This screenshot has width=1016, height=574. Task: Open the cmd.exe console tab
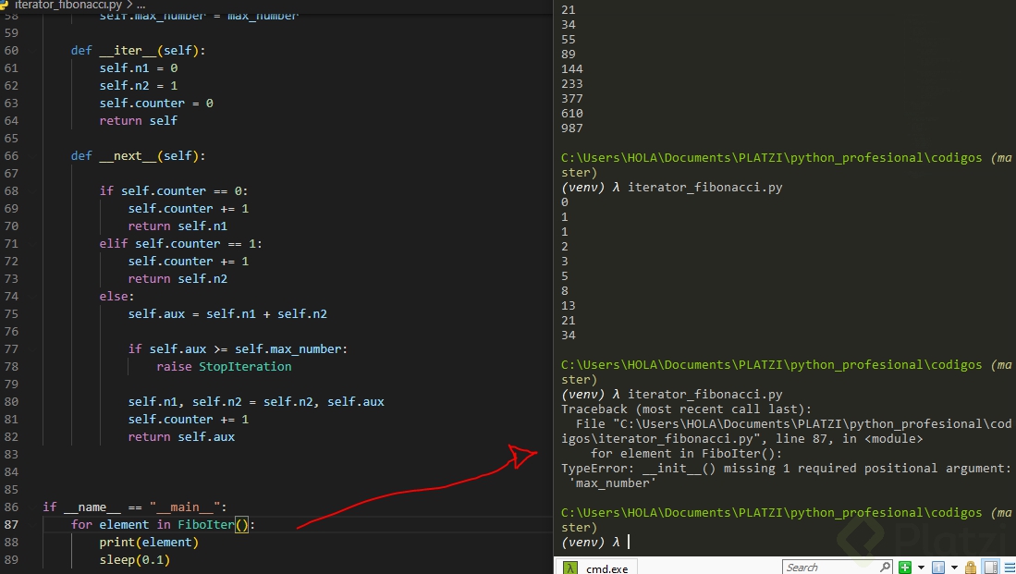coord(596,568)
